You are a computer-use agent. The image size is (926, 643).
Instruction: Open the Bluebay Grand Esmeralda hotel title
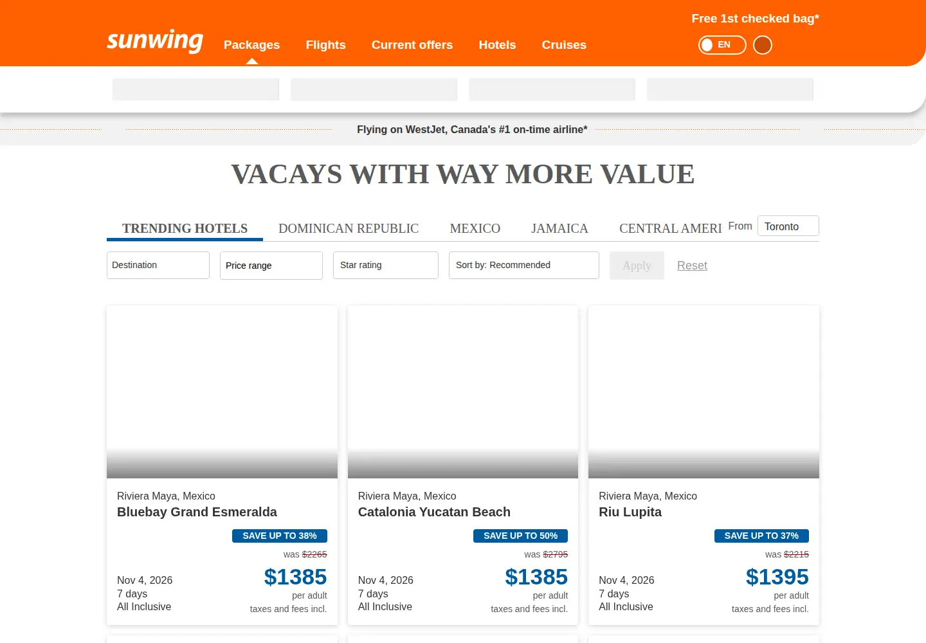point(197,512)
